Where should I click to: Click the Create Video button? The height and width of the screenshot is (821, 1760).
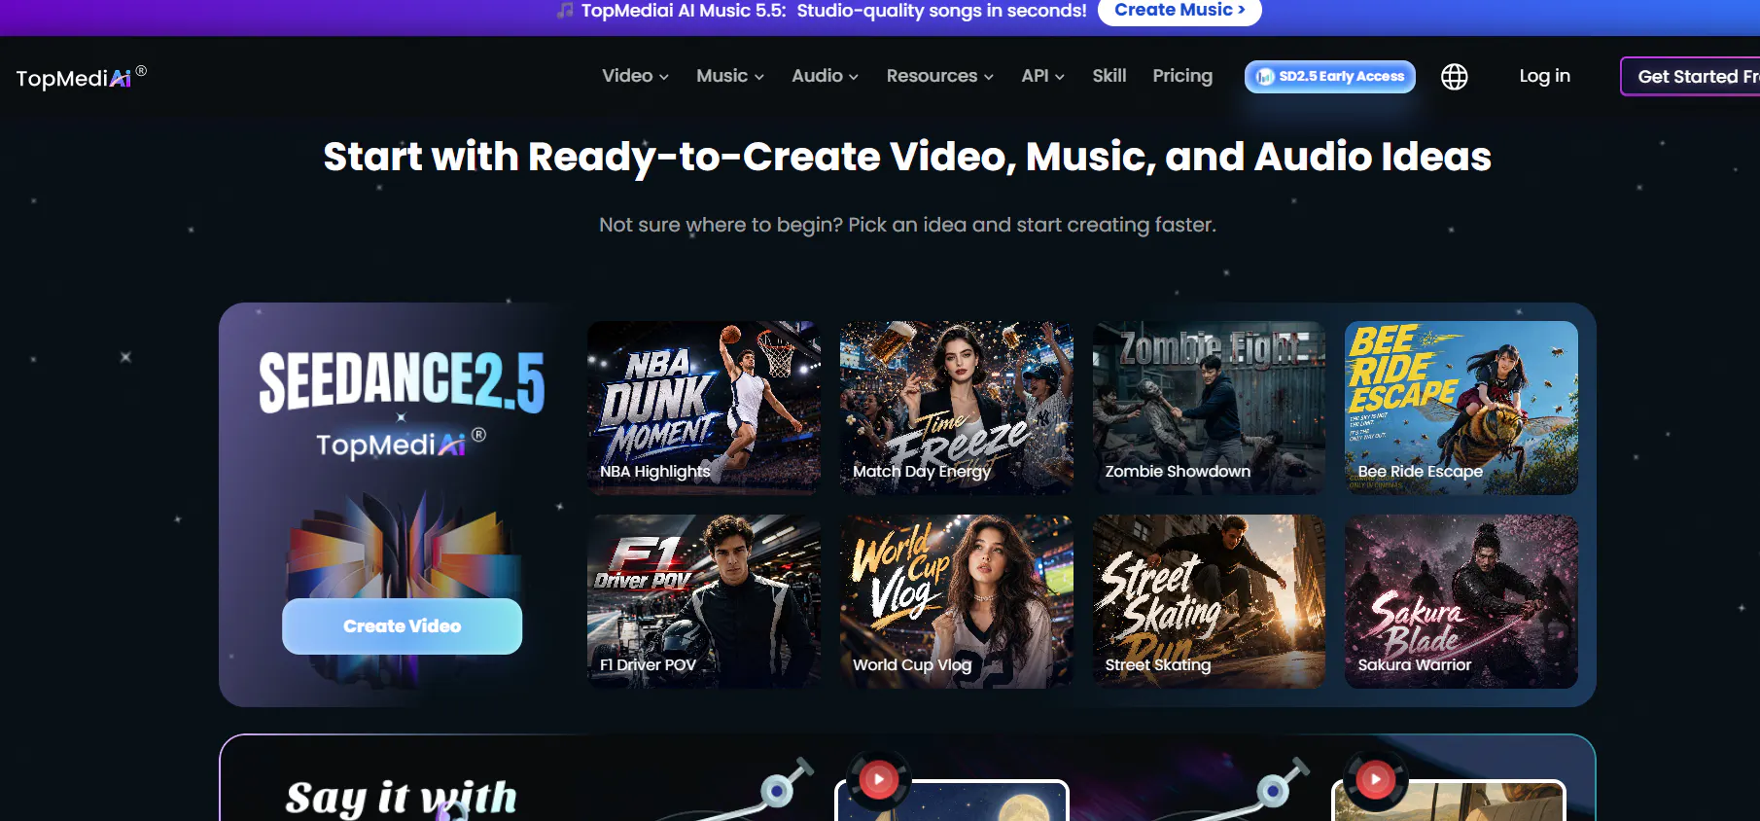[402, 626]
